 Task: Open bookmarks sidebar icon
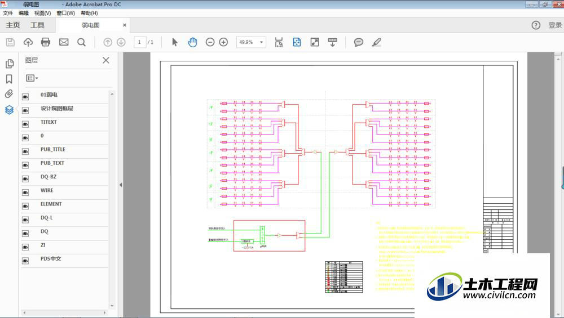(10, 79)
